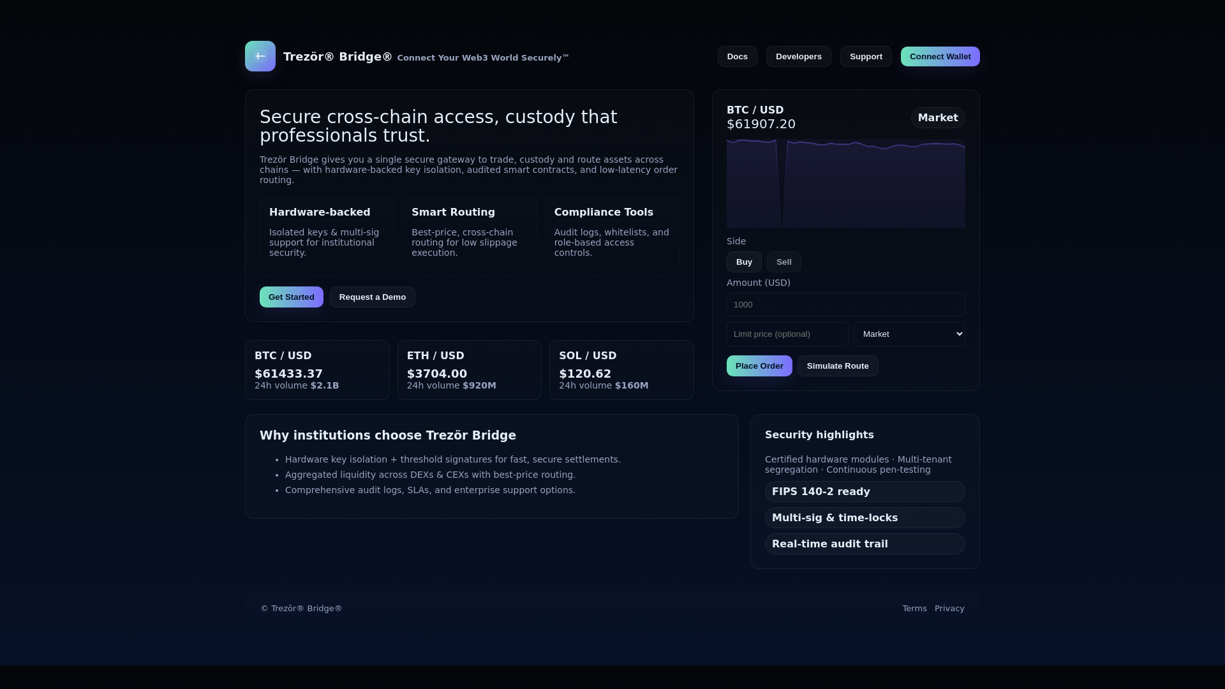Open the Docs page
The image size is (1225, 689).
[x=737, y=57]
